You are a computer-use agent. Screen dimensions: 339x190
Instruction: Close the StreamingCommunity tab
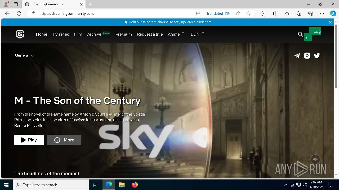82,4
